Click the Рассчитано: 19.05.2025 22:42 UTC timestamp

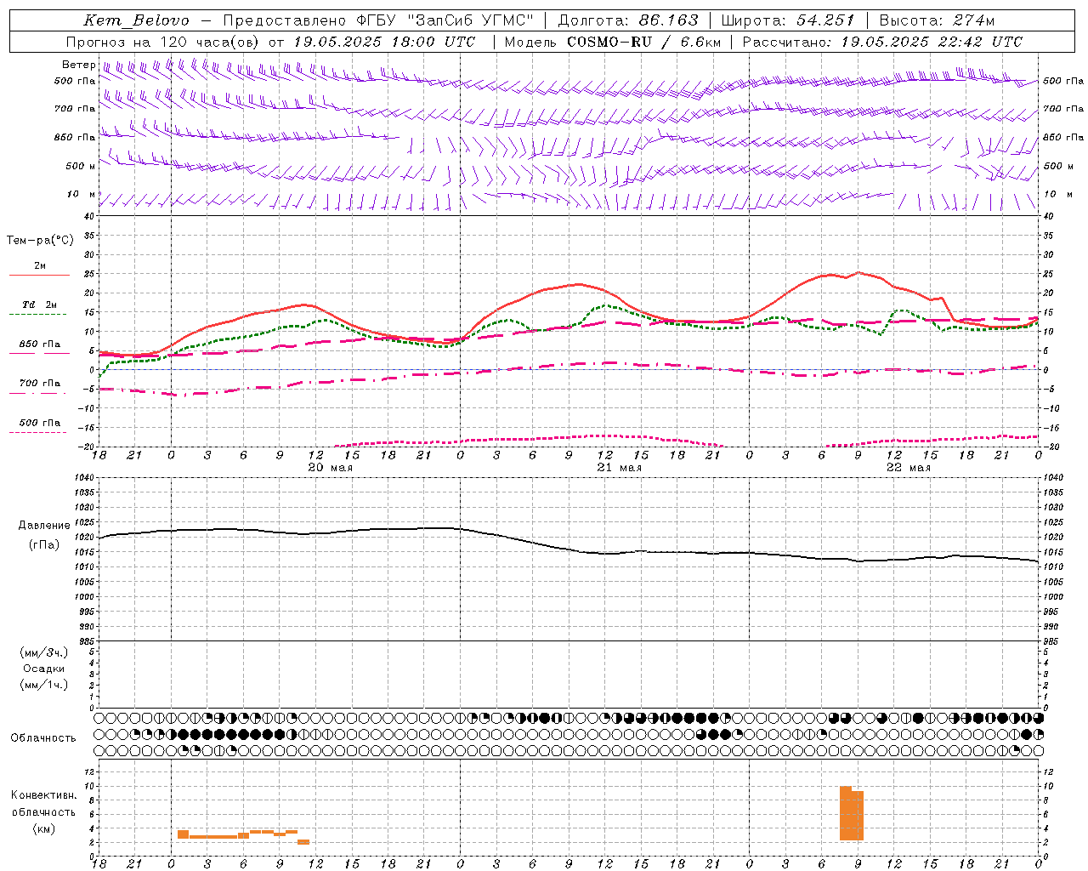coord(882,42)
